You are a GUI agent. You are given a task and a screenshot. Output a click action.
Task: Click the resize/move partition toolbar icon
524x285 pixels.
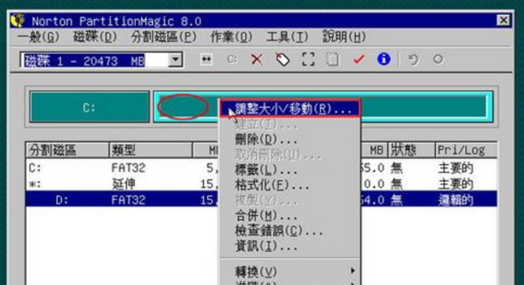[x=207, y=60]
